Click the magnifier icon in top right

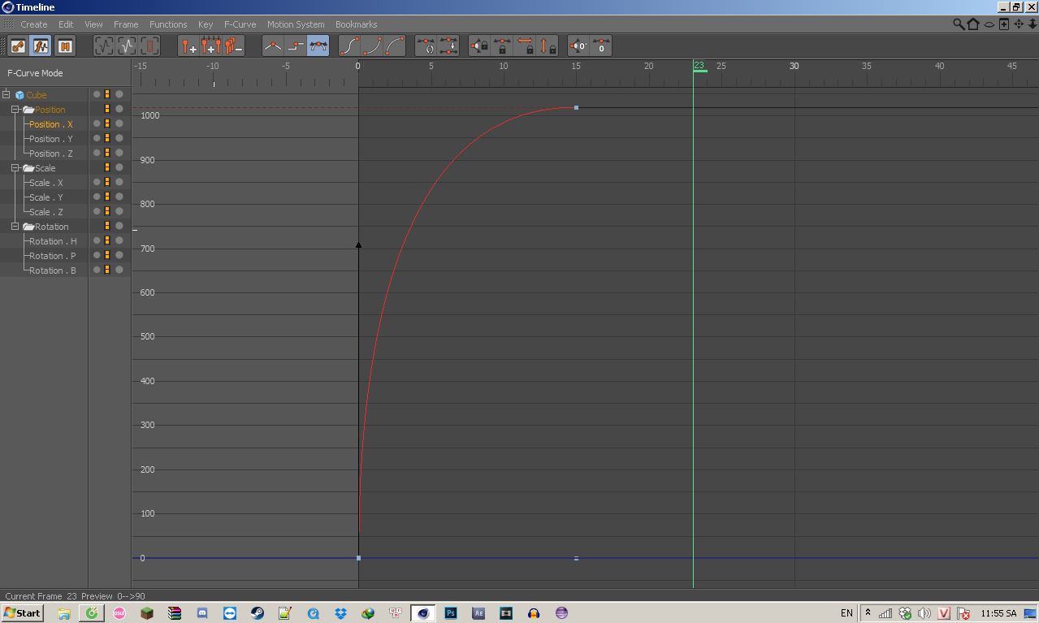(959, 24)
